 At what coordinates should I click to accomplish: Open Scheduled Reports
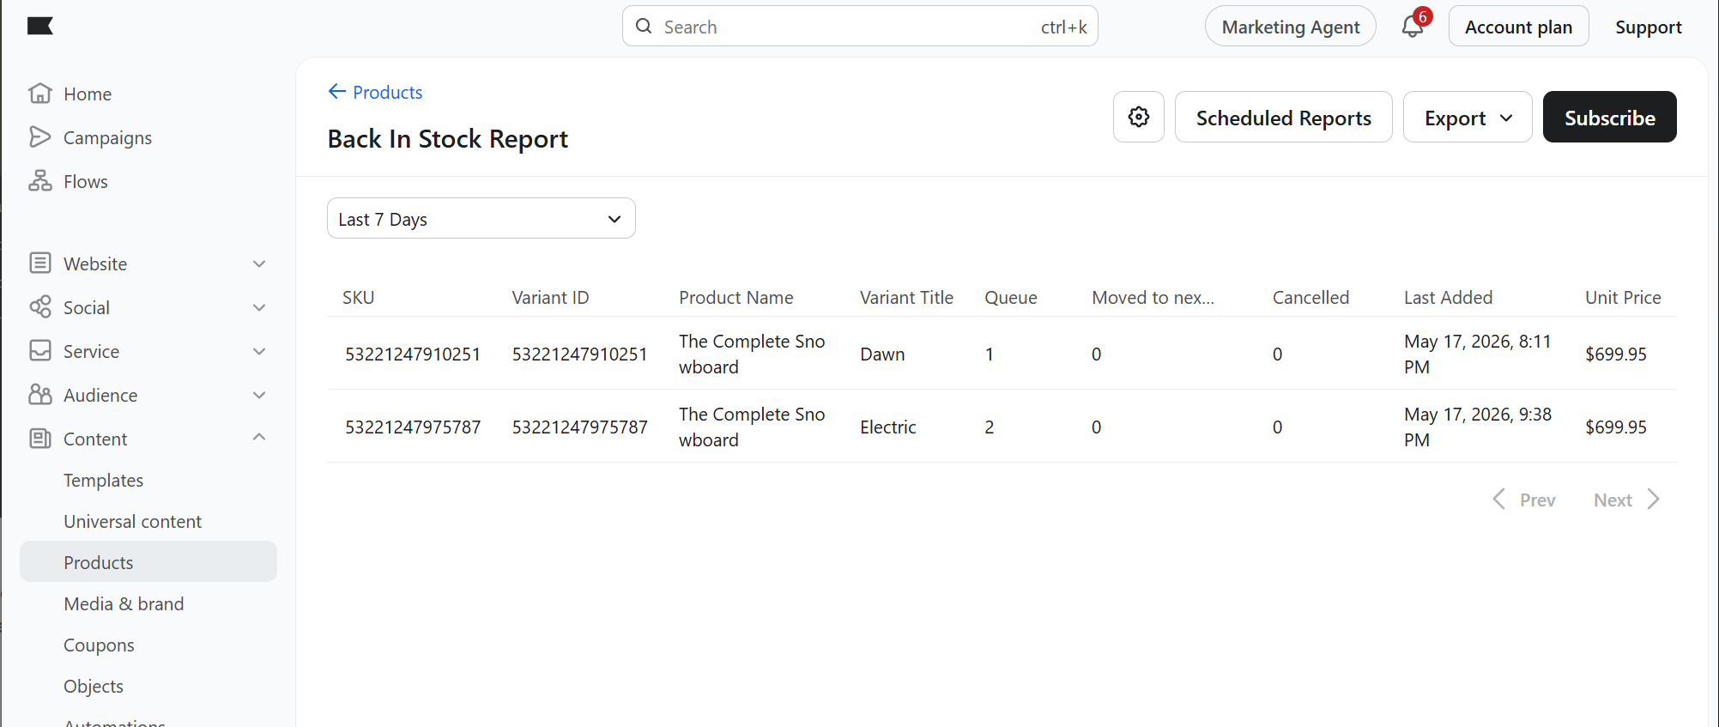[x=1283, y=117]
